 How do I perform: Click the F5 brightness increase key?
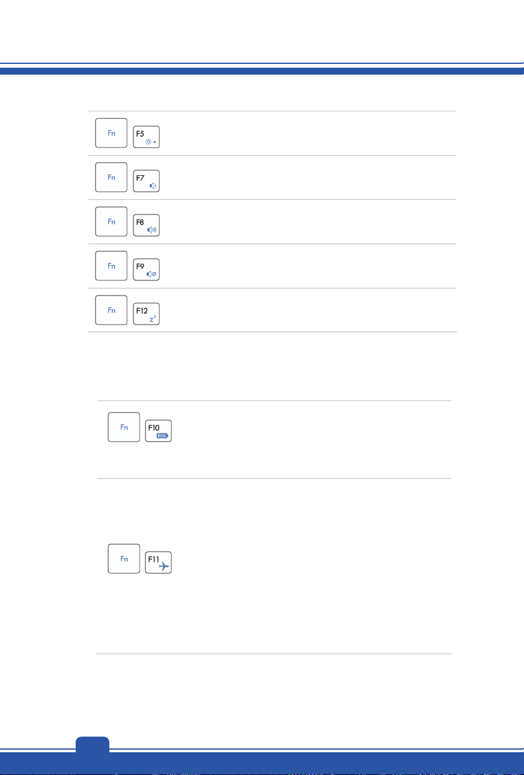pyautogui.click(x=147, y=137)
